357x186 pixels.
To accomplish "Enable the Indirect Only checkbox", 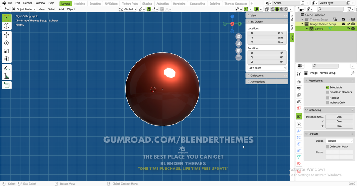I will 327,103.
